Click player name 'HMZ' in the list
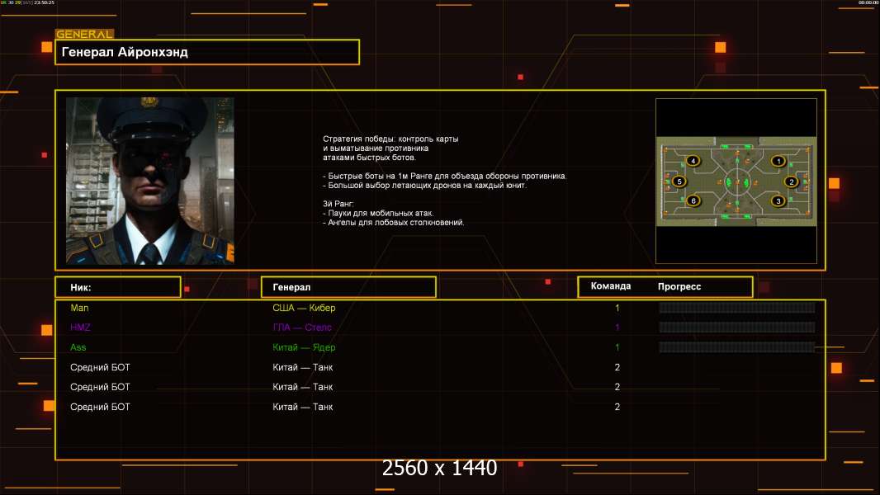This screenshot has width=880, height=495. (80, 328)
